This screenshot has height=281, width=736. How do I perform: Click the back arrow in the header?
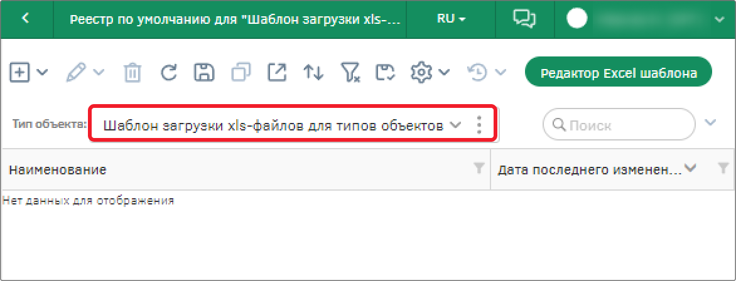click(26, 19)
